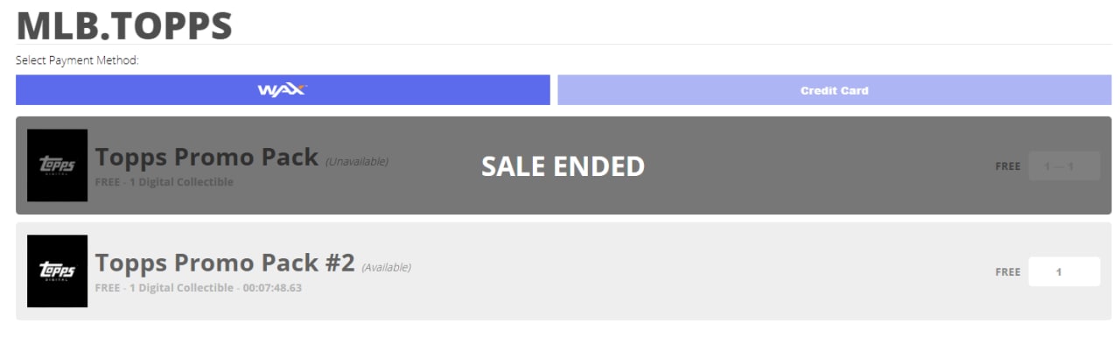
Task: Click the Topps Promo Pack #2 title
Action: pos(225,263)
